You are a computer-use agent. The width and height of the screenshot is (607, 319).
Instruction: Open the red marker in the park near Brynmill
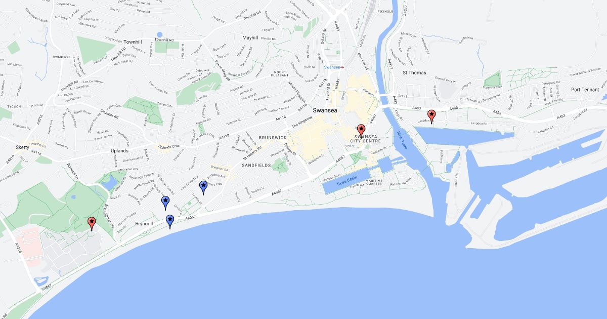click(x=92, y=223)
